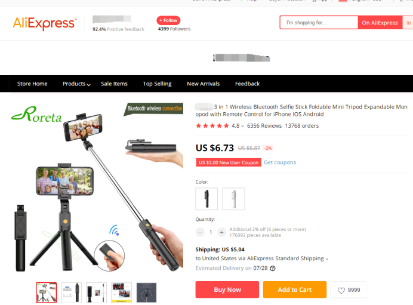Add item to wishlist with heart icon
The image size is (413, 305).
point(348,290)
